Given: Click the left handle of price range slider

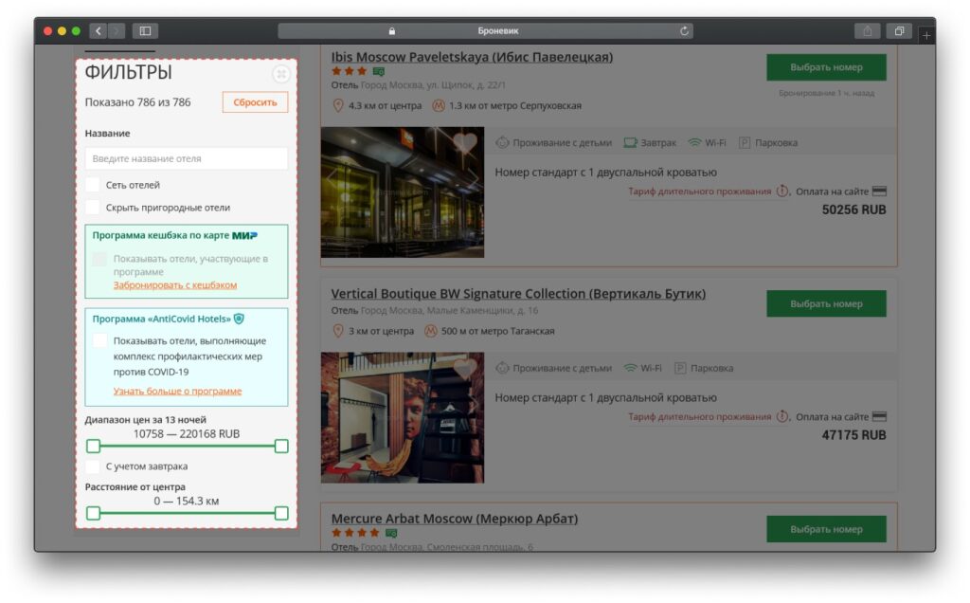Looking at the screenshot, I should [x=93, y=446].
